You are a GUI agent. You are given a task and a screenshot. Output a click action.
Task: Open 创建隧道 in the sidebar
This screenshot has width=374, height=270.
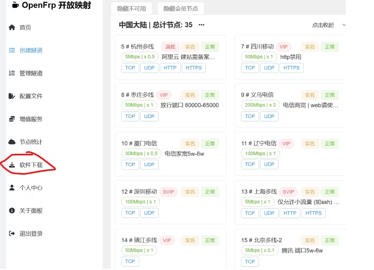click(31, 50)
